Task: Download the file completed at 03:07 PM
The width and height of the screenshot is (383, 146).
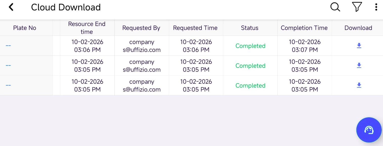Action: coord(359,46)
